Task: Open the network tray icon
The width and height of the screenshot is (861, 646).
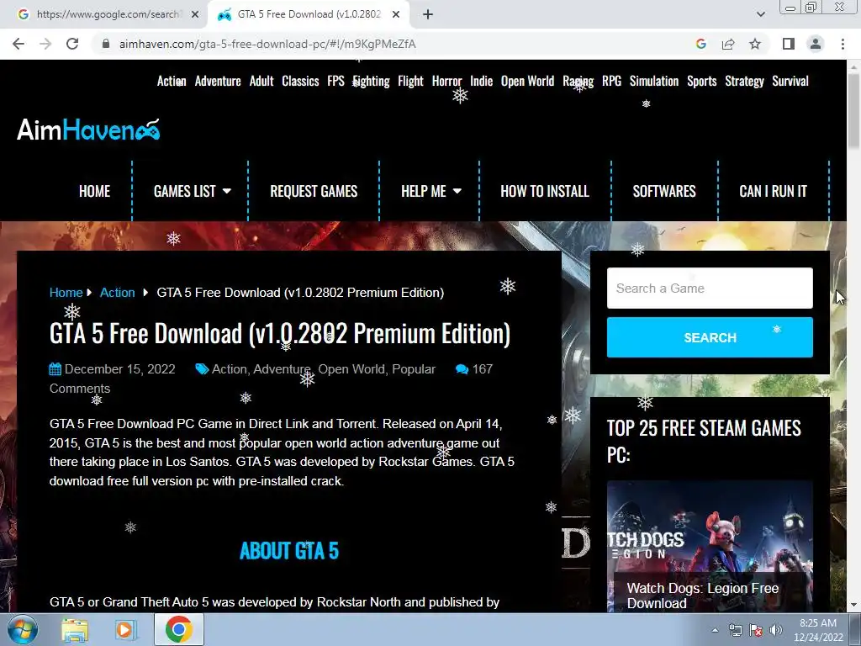Action: click(x=735, y=630)
